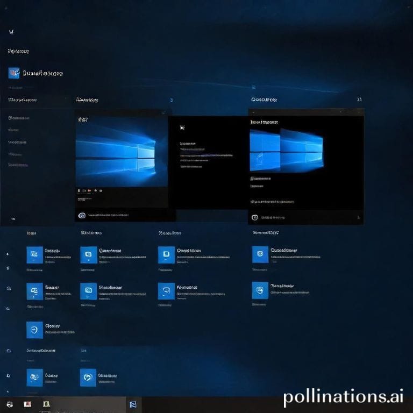Open the first tile in the bottom tile row
413x413 pixels.
(x=34, y=378)
